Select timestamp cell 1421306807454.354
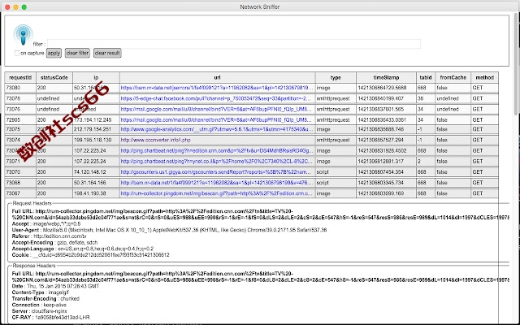520x325 pixels. click(x=387, y=172)
